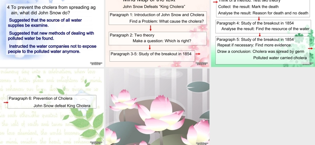
Task: Select the 'John Snow defeat King Cholera' line
Action: (62, 106)
